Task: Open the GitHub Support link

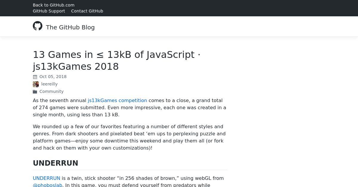Action: click(49, 11)
